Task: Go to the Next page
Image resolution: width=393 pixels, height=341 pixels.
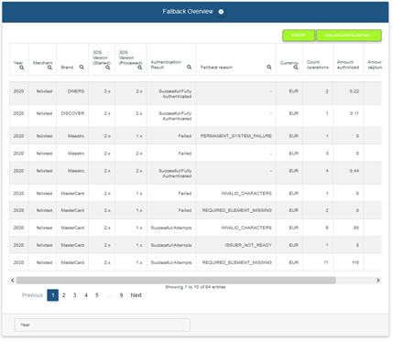Action: (136, 295)
